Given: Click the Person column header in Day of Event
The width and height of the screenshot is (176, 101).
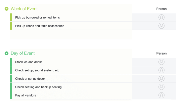Looking at the screenshot, I should 161,53.
